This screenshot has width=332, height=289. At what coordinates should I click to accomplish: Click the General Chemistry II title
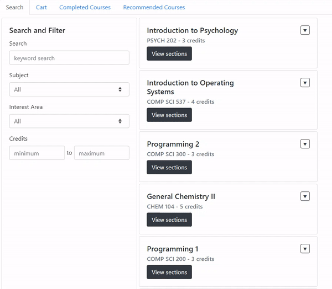click(181, 196)
